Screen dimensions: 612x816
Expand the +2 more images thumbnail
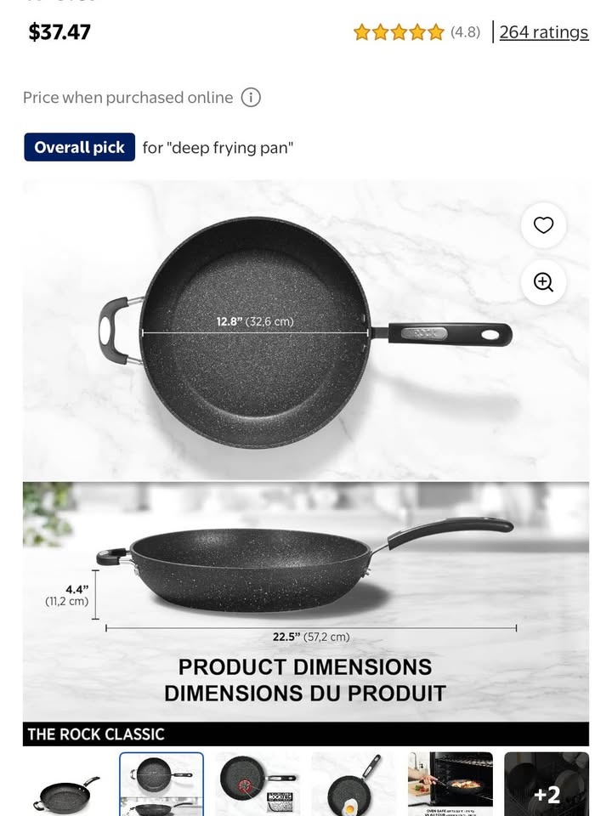tap(547, 785)
